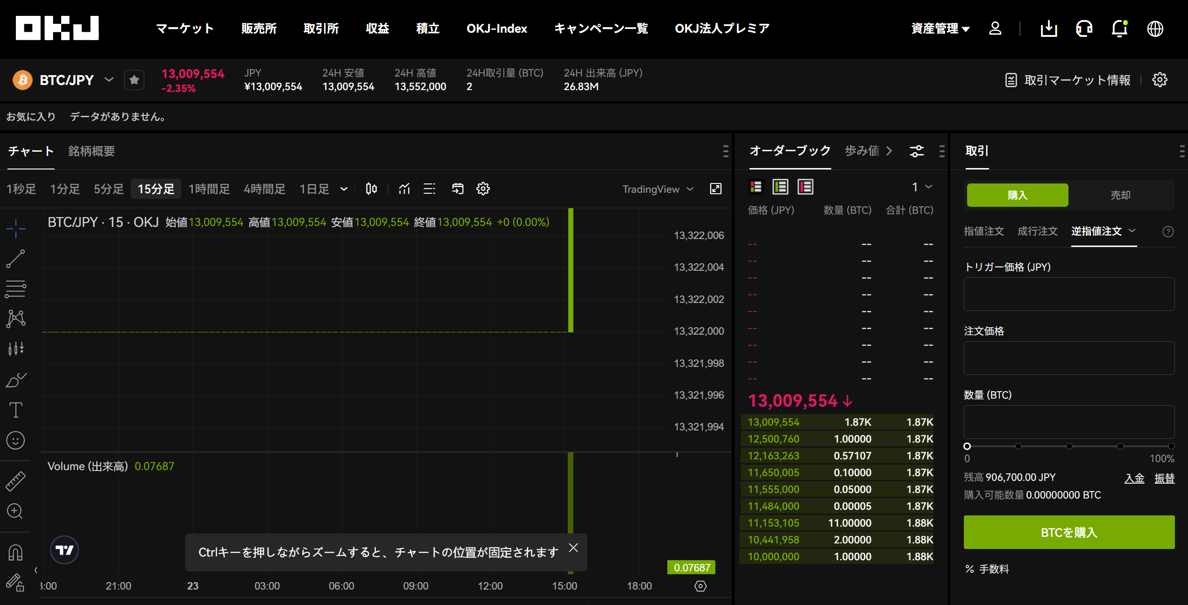Screen dimensions: 1188x605
Task: Open chart display list options icon
Action: [430, 189]
